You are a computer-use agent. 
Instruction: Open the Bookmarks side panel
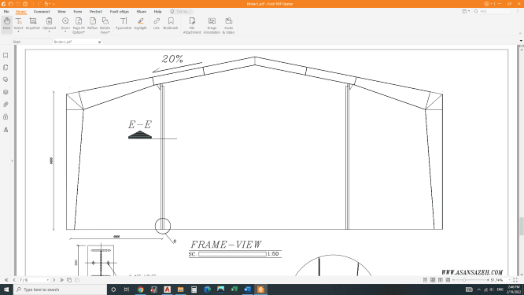click(6, 55)
